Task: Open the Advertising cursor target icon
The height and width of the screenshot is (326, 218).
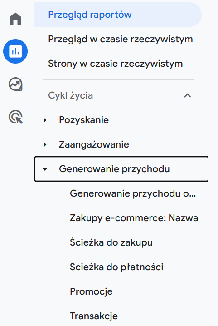Action: (15, 117)
